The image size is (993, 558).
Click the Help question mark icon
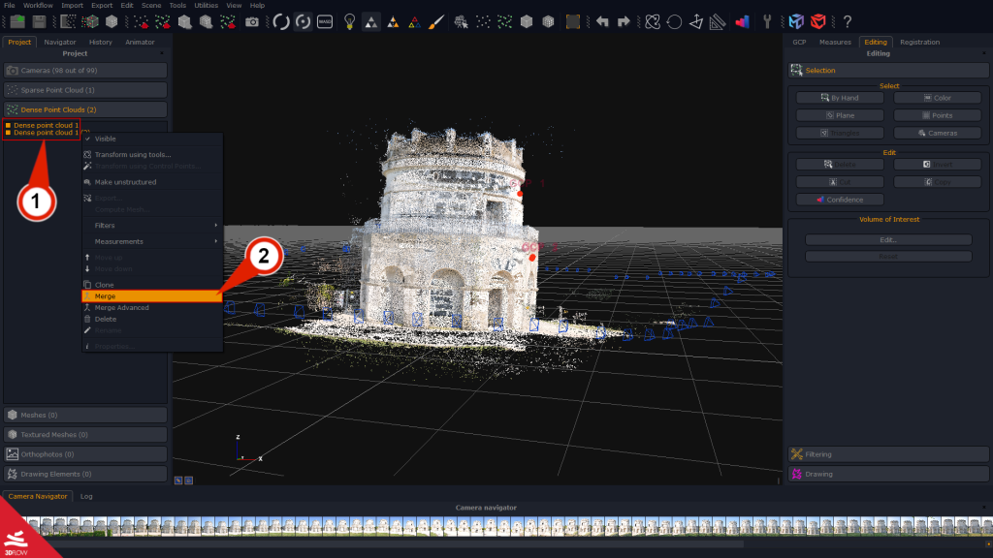[849, 20]
